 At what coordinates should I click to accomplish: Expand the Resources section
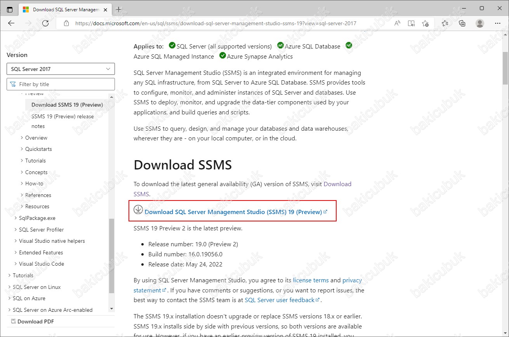(37, 206)
